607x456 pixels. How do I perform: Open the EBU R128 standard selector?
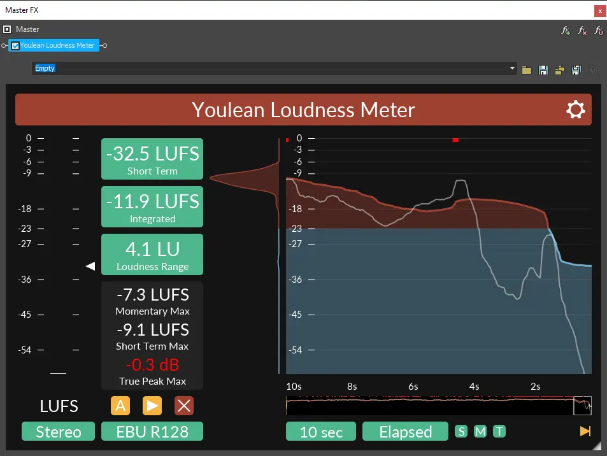[152, 431]
